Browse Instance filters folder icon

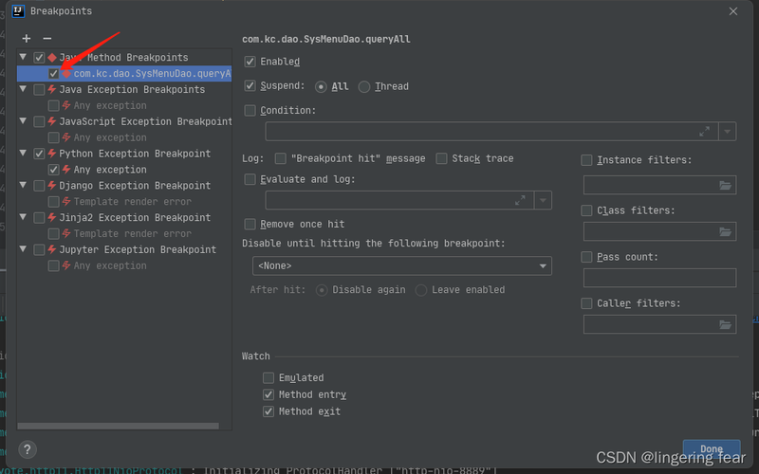coord(726,185)
